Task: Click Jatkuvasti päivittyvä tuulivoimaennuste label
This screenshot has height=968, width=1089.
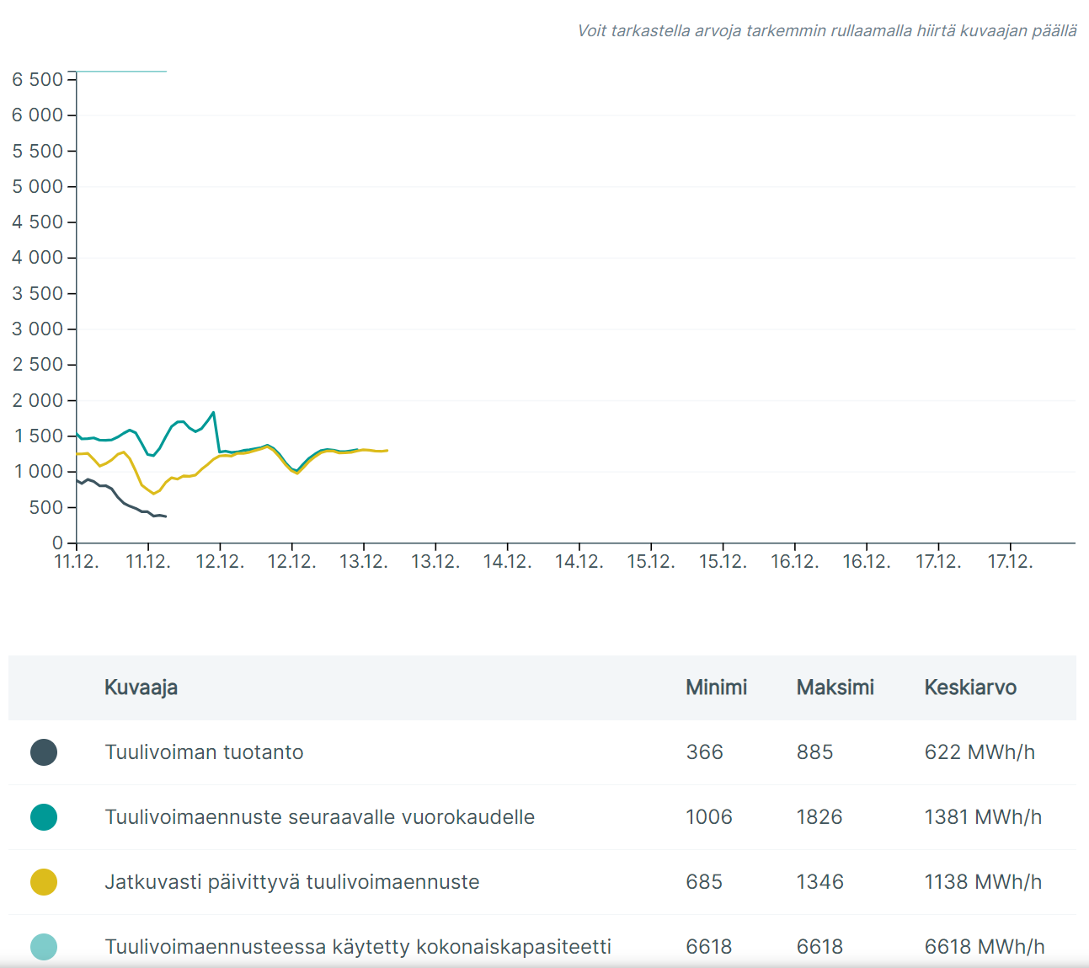Action: tap(291, 882)
